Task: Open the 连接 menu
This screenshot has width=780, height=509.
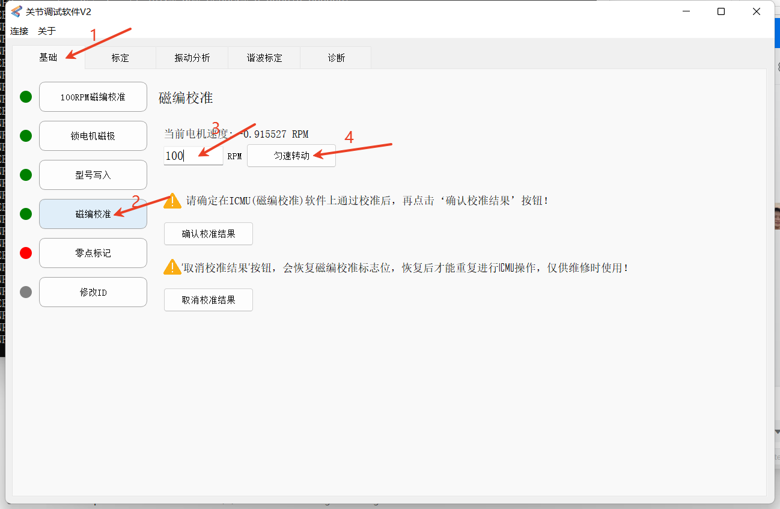Action: (19, 31)
